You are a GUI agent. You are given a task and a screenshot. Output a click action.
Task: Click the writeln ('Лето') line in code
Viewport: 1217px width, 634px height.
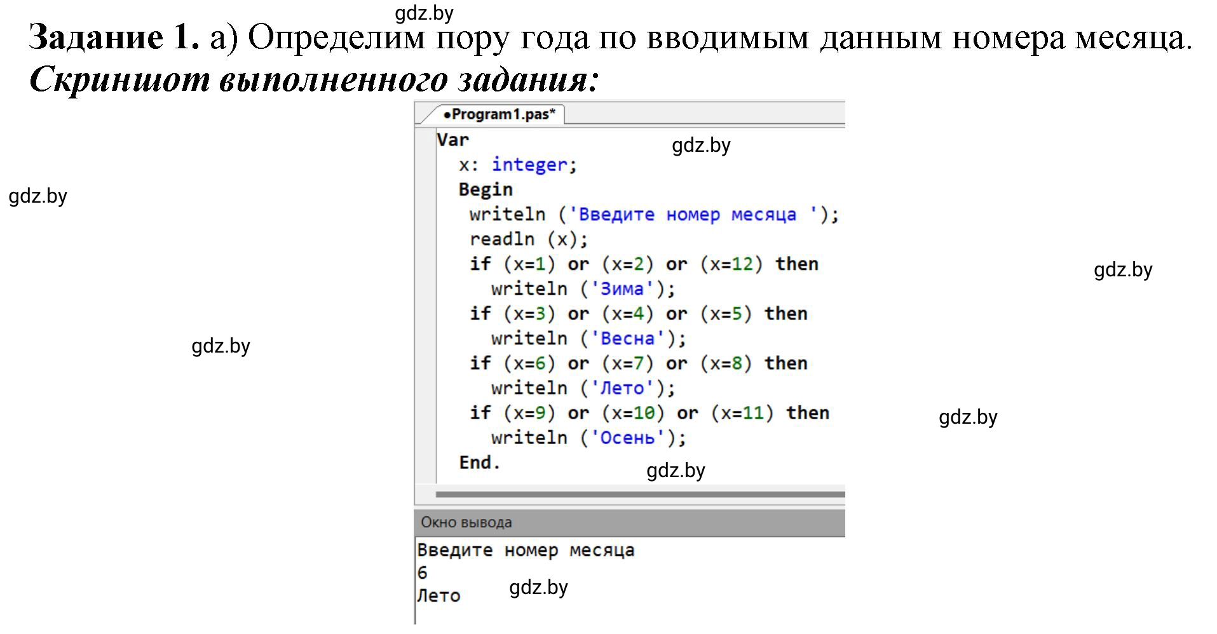click(x=583, y=388)
